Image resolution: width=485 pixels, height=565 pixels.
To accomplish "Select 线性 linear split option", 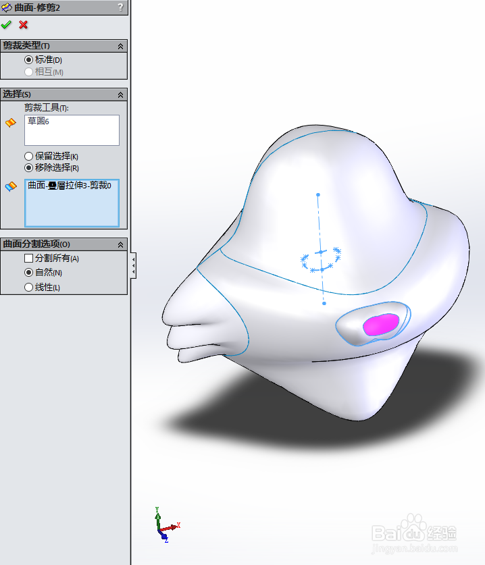I will pos(28,288).
